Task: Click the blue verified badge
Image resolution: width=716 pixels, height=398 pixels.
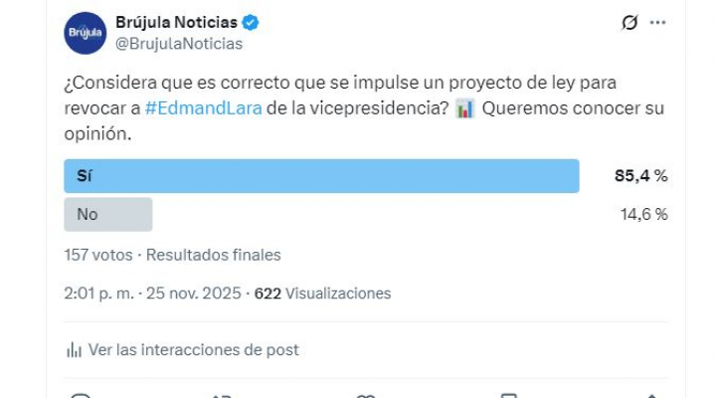Action: pyautogui.click(x=254, y=23)
